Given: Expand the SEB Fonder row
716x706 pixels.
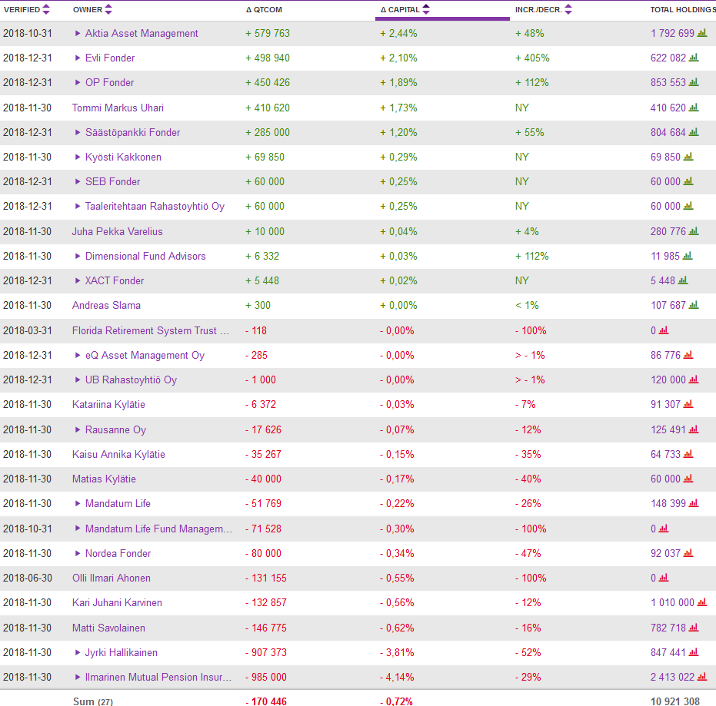Looking at the screenshot, I should coord(78,181).
